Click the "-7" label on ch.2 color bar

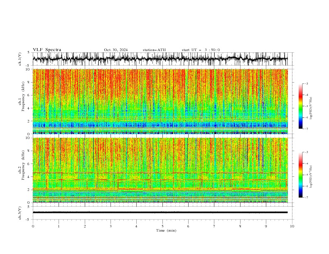(x=307, y=198)
